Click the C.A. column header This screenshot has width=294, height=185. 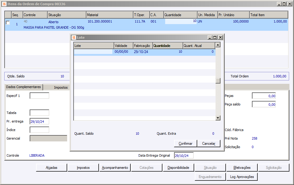coord(157,15)
